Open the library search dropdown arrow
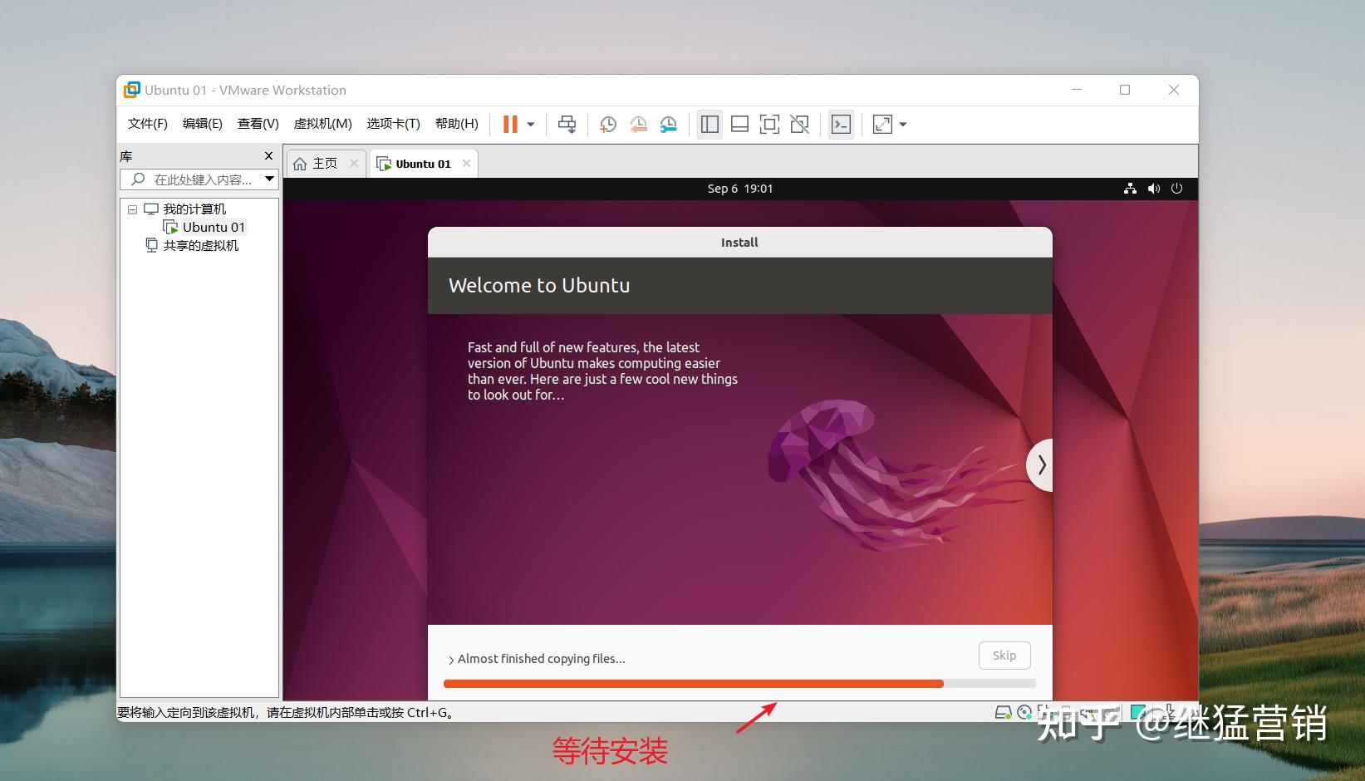Screen dimensions: 1365x781 pyautogui.click(x=270, y=179)
